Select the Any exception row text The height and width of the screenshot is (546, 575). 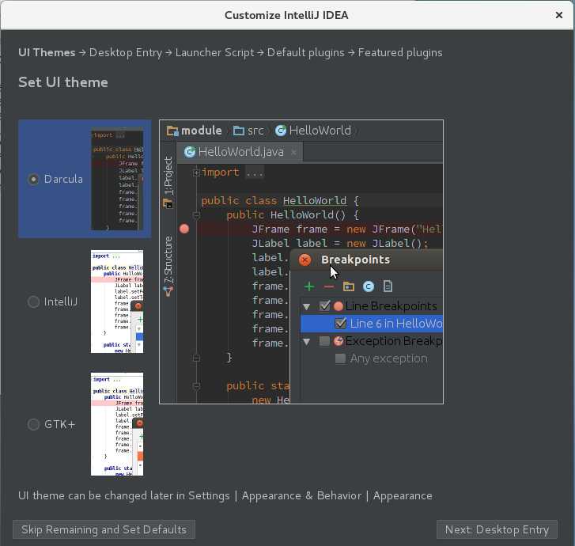pos(388,358)
